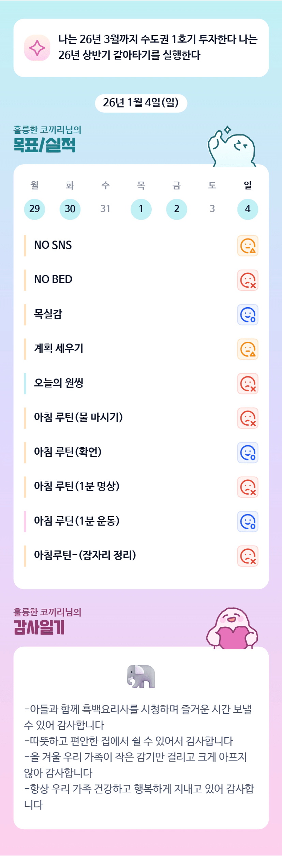Screen dimensions: 282x856
Task: Click the 목실감 happy face status
Action: click(x=248, y=315)
